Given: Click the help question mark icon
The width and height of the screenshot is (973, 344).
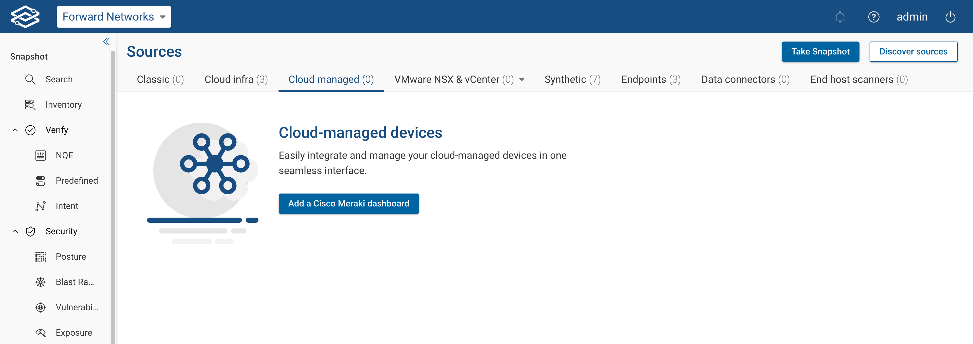Looking at the screenshot, I should click(x=874, y=17).
